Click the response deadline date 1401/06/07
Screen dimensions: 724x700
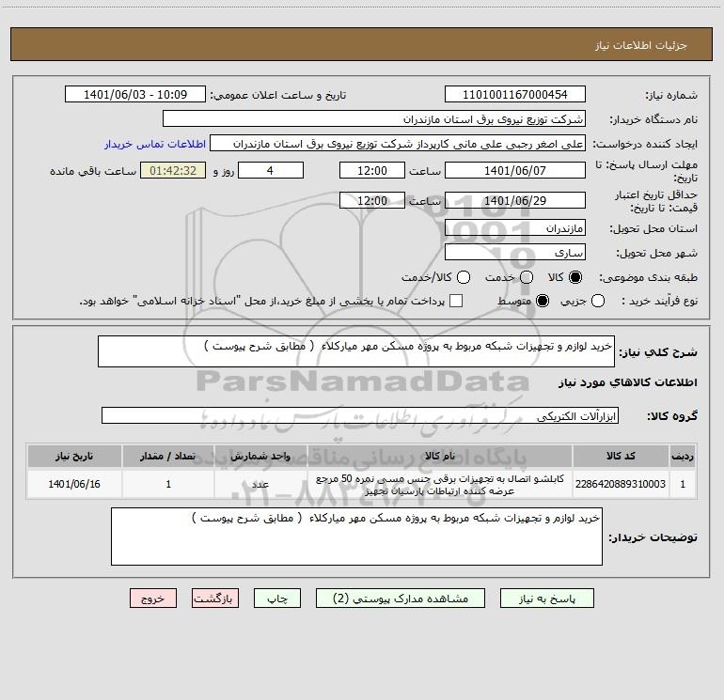coord(515,170)
